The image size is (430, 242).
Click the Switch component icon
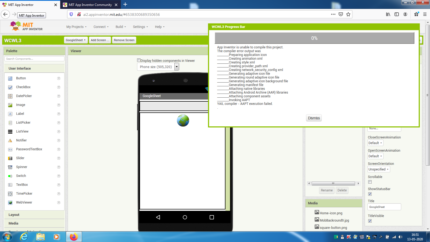tap(10, 176)
